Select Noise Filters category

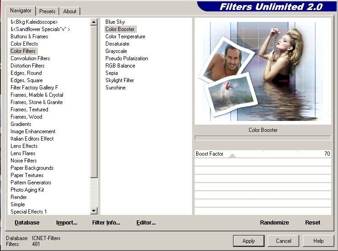pyautogui.click(x=24, y=161)
